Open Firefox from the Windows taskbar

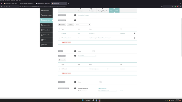click(100, 100)
